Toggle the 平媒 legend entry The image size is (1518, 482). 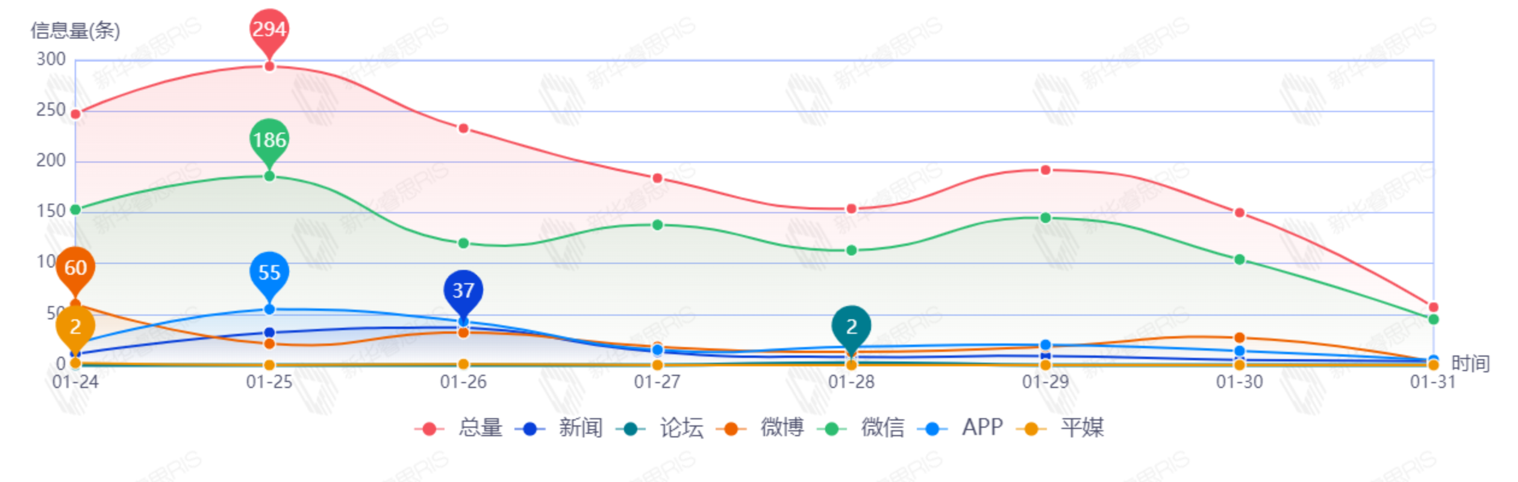point(1061,428)
